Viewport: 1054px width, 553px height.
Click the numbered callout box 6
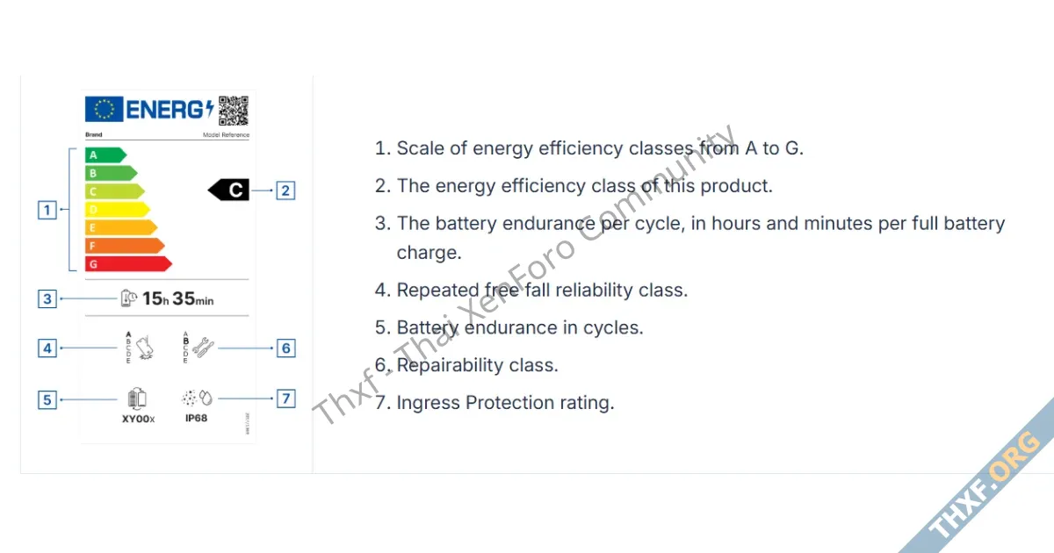point(285,348)
